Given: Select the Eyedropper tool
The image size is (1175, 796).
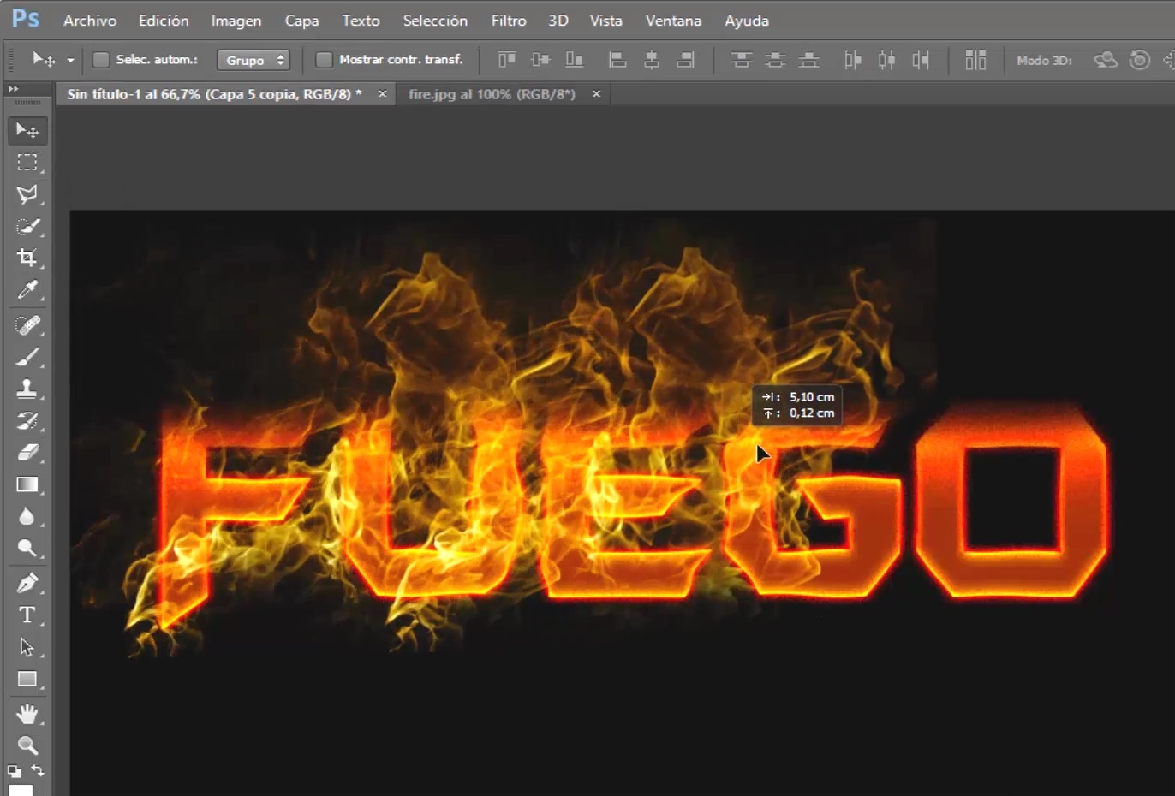Looking at the screenshot, I should point(27,290).
